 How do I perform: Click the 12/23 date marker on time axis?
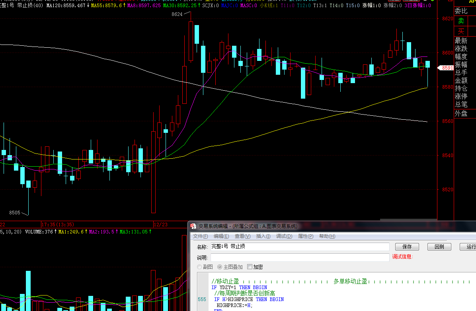[160, 225]
